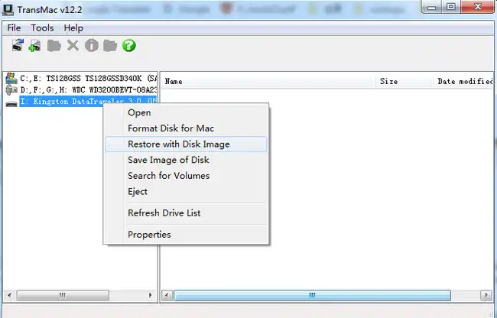Screen dimensions: 497x318
Task: Open the Tools menu
Action: [x=42, y=28]
